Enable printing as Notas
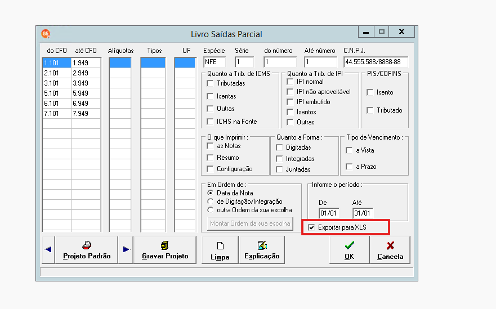The width and height of the screenshot is (496, 309). 210,146
